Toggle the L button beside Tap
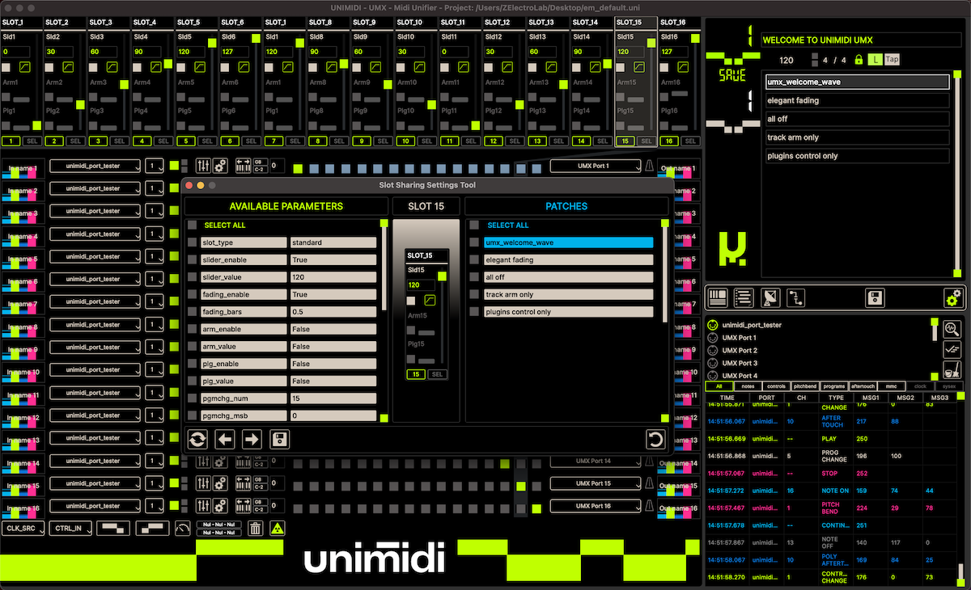The height and width of the screenshot is (590, 971). (x=875, y=60)
